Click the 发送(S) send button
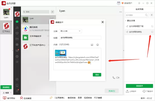 click(x=112, y=91)
